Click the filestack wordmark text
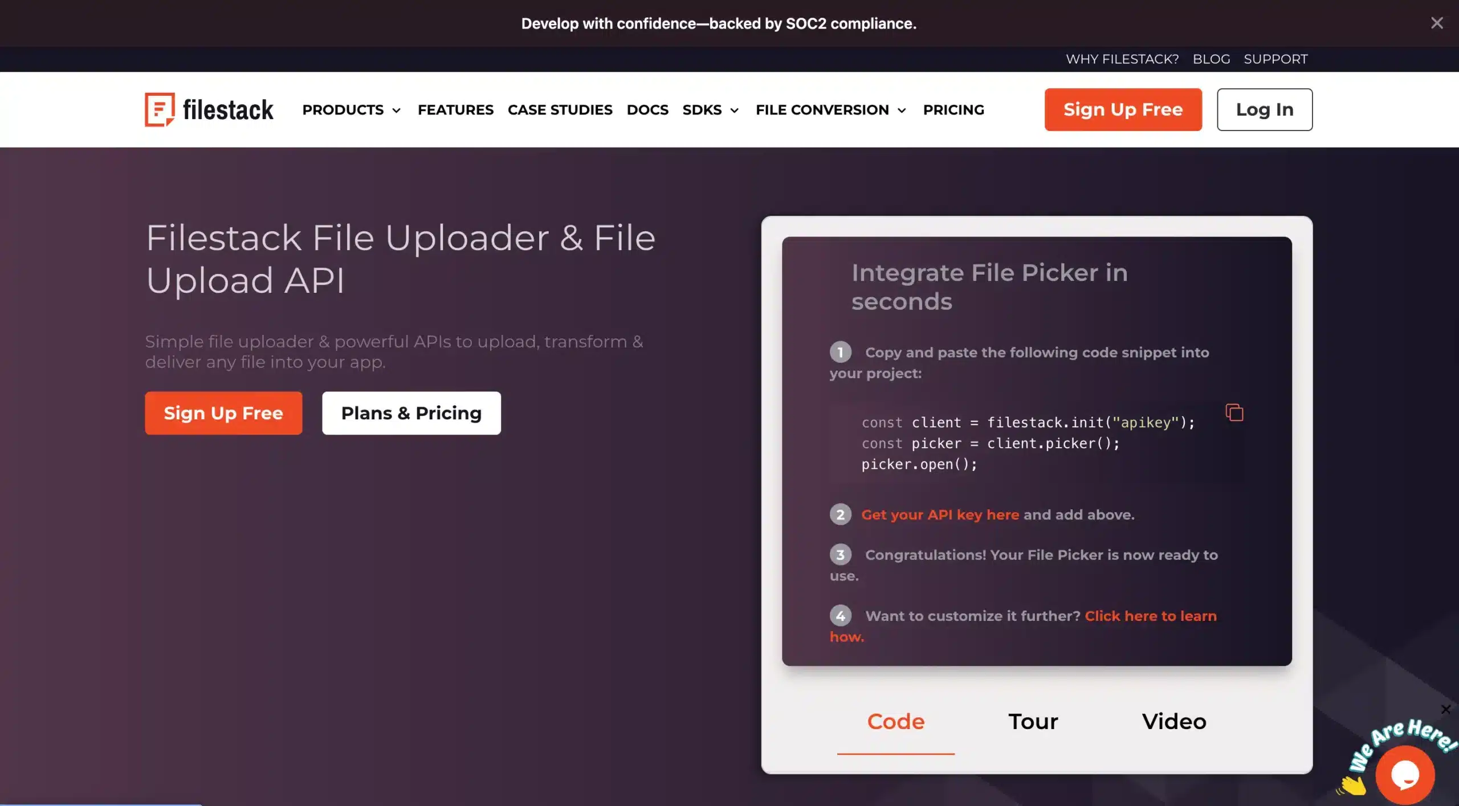Screen dimensions: 1459x806 click(228, 109)
